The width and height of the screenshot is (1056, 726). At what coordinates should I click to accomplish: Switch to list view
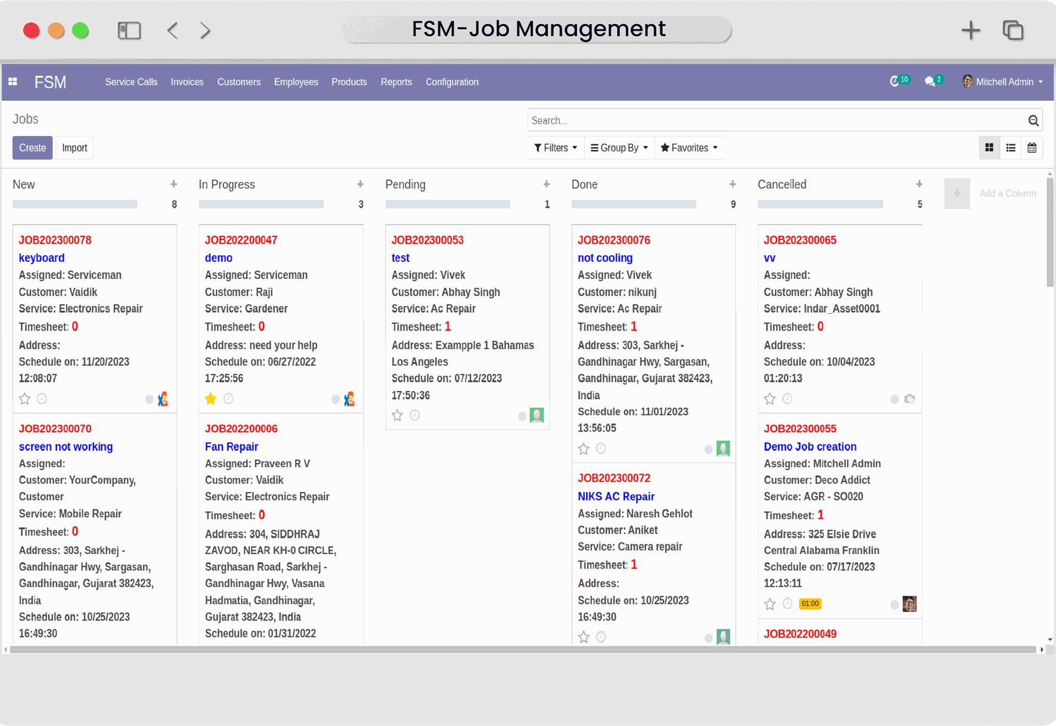coord(1010,147)
